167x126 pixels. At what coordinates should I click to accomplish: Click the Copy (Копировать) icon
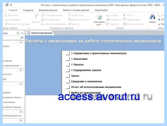click(6, 20)
